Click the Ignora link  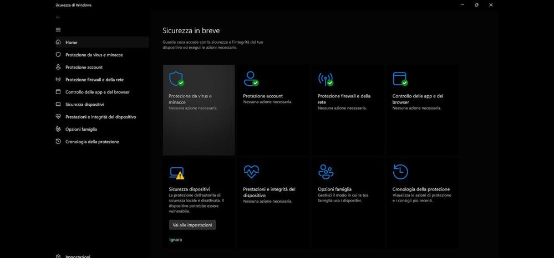tap(176, 240)
